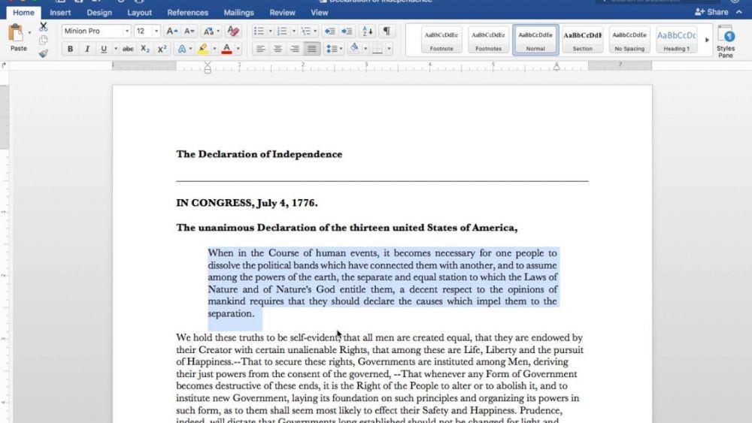The image size is (752, 423).
Task: Open the Layout ribbon tab
Action: 140,13
